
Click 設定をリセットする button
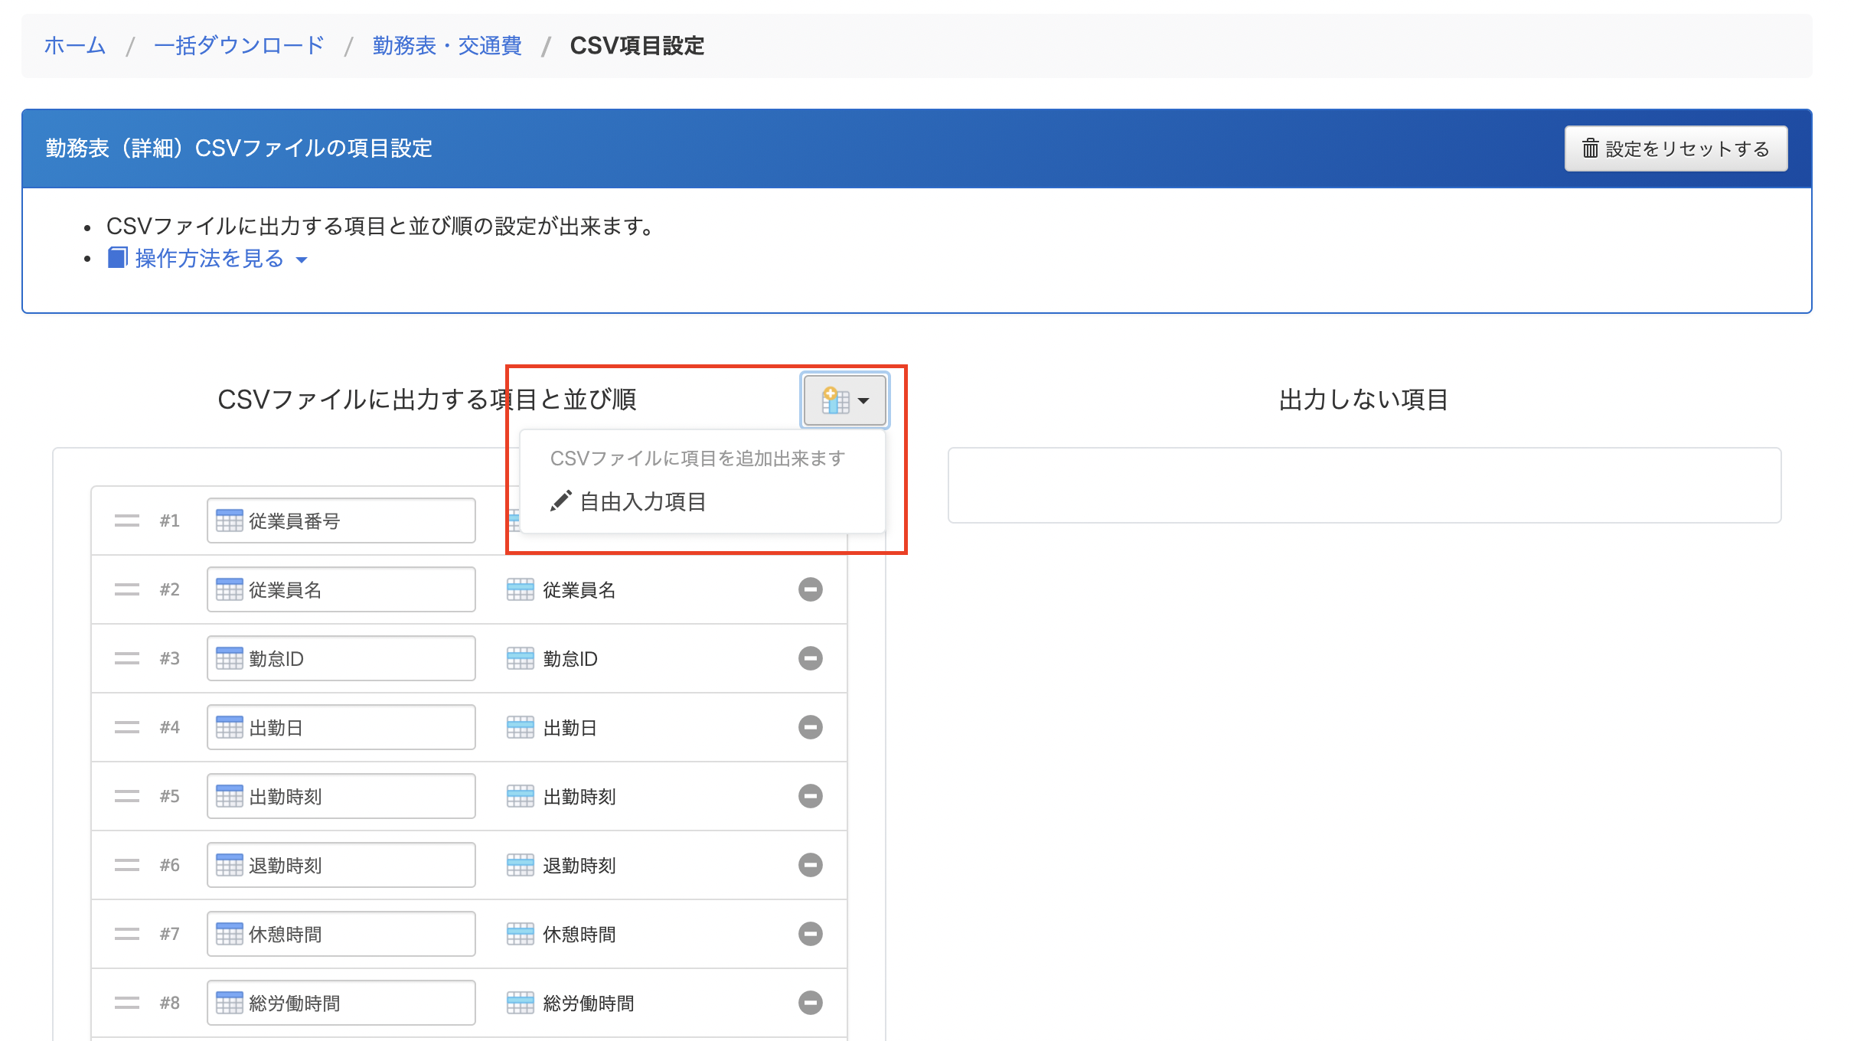tap(1676, 148)
